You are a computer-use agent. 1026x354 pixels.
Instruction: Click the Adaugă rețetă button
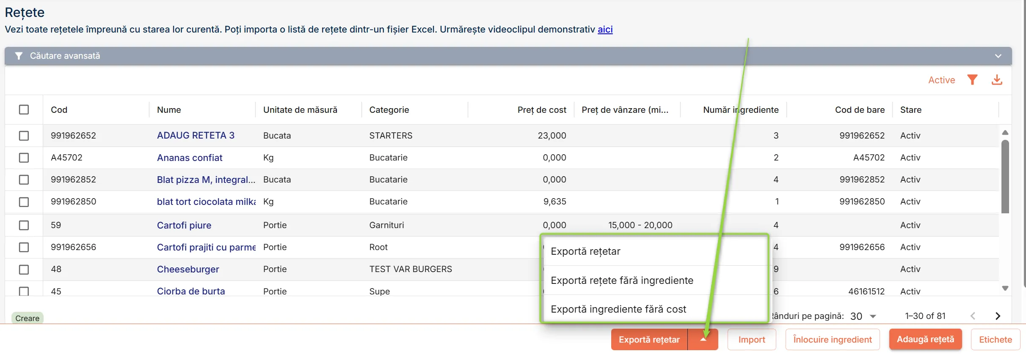[x=925, y=339]
